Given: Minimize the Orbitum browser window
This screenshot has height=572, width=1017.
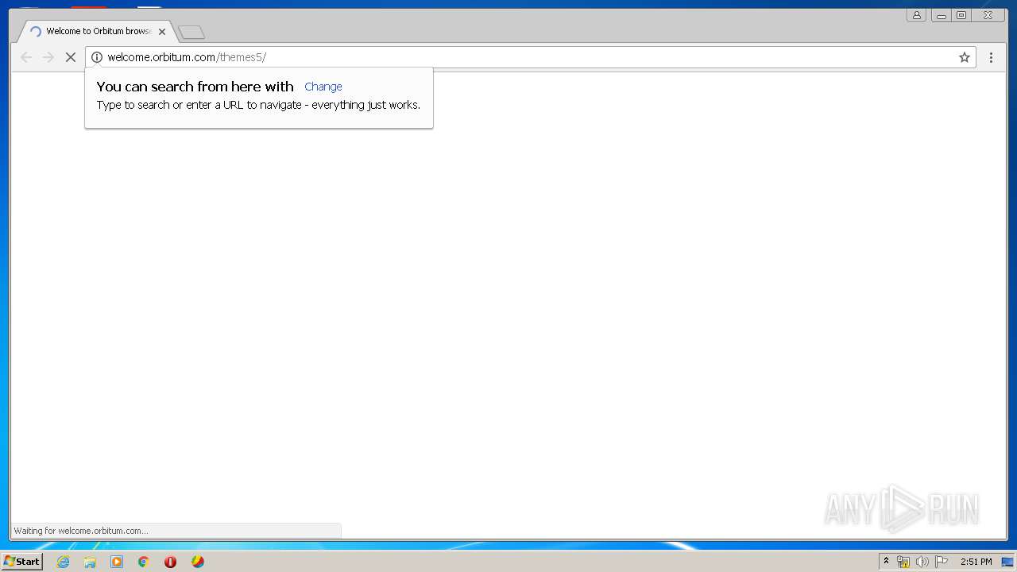Looking at the screenshot, I should [x=941, y=15].
